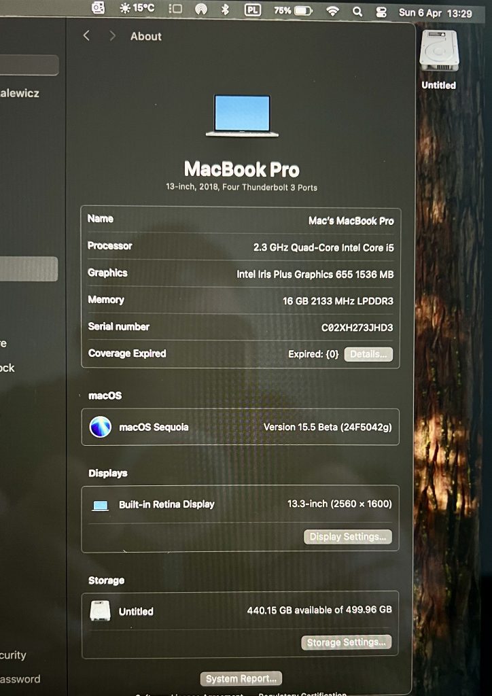
Task: Click the MacBook Pro laptop image
Action: pyautogui.click(x=242, y=116)
